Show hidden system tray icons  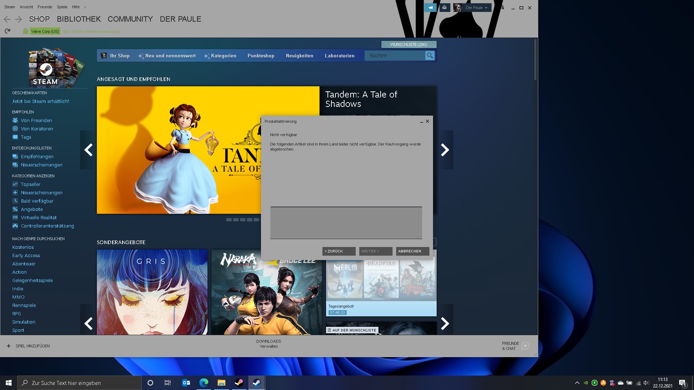[x=577, y=383]
